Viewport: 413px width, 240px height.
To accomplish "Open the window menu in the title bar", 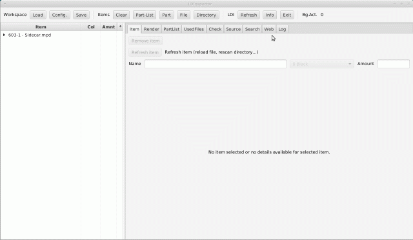I will (x=5, y=4).
